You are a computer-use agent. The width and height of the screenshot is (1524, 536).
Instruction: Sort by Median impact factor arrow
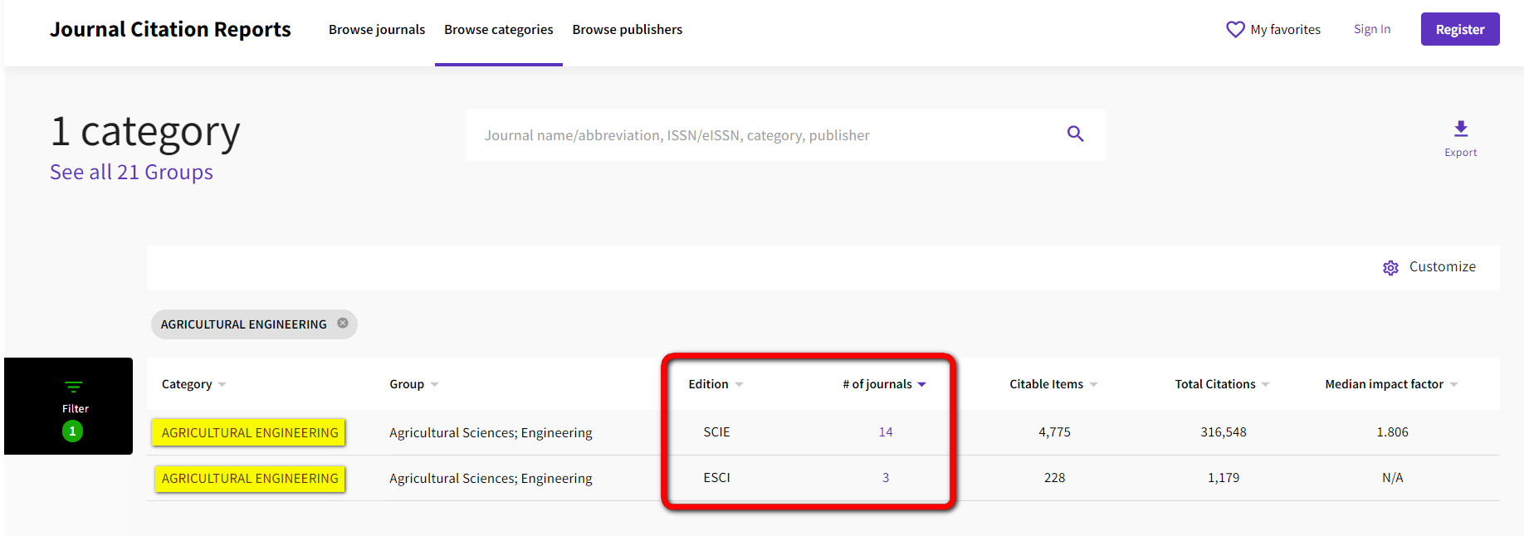1453,384
